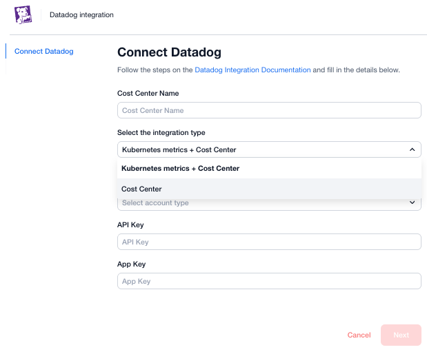Click the Cost Center Name field label
The height and width of the screenshot is (354, 427).
coord(150,93)
